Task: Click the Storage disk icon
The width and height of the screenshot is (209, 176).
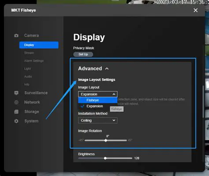Action: [x=16, y=112]
